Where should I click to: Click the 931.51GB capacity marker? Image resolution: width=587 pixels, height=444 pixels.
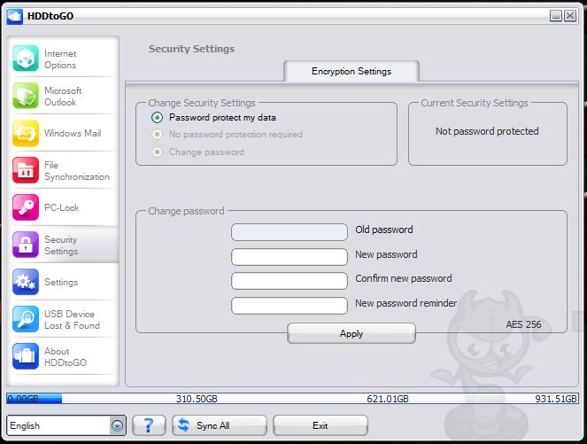[x=556, y=399]
